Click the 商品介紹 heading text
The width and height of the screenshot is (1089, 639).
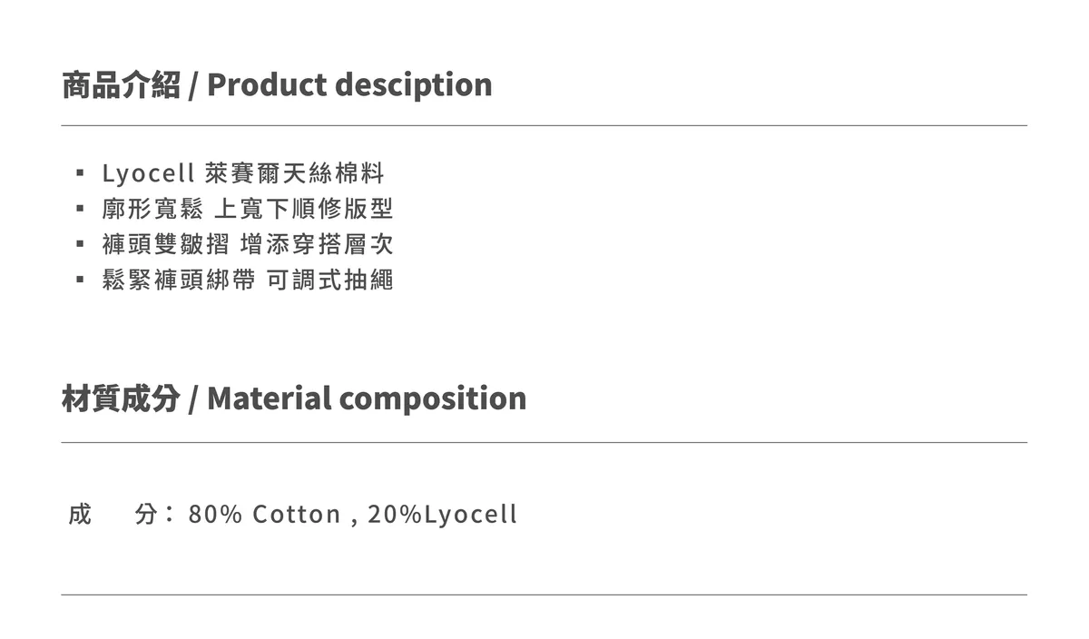pyautogui.click(x=121, y=84)
